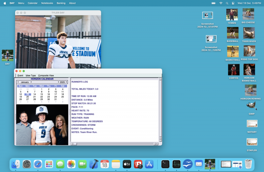This screenshot has width=264, height=172.
Task: Go to previous month arrow beside January
Action: click(x=18, y=82)
